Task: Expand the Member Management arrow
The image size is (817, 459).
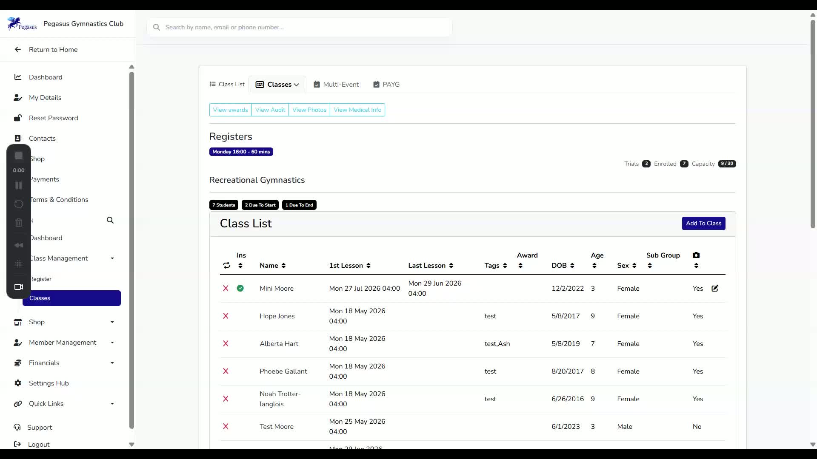Action: tap(112, 343)
